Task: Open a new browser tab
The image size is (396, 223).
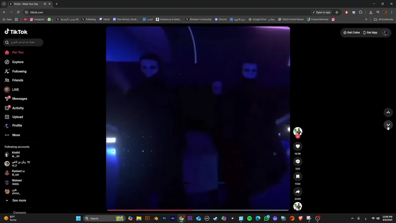Action: click(x=56, y=4)
